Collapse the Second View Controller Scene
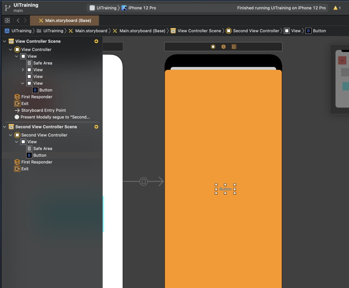The height and width of the screenshot is (288, 349). pyautogui.click(x=4, y=127)
